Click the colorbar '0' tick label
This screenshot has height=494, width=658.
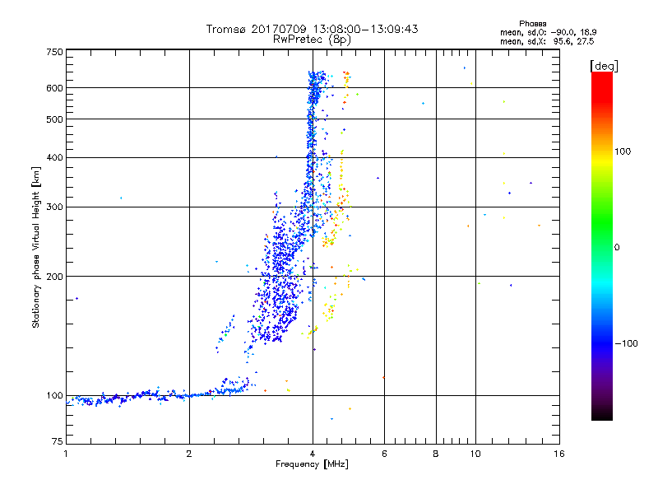617,248
